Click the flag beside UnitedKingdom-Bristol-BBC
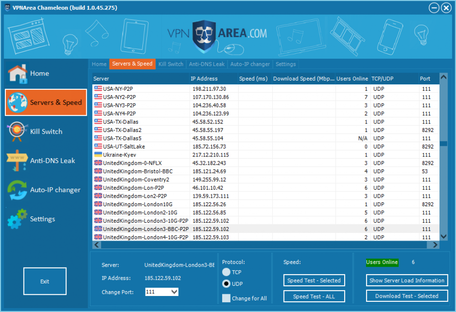 tap(98, 171)
